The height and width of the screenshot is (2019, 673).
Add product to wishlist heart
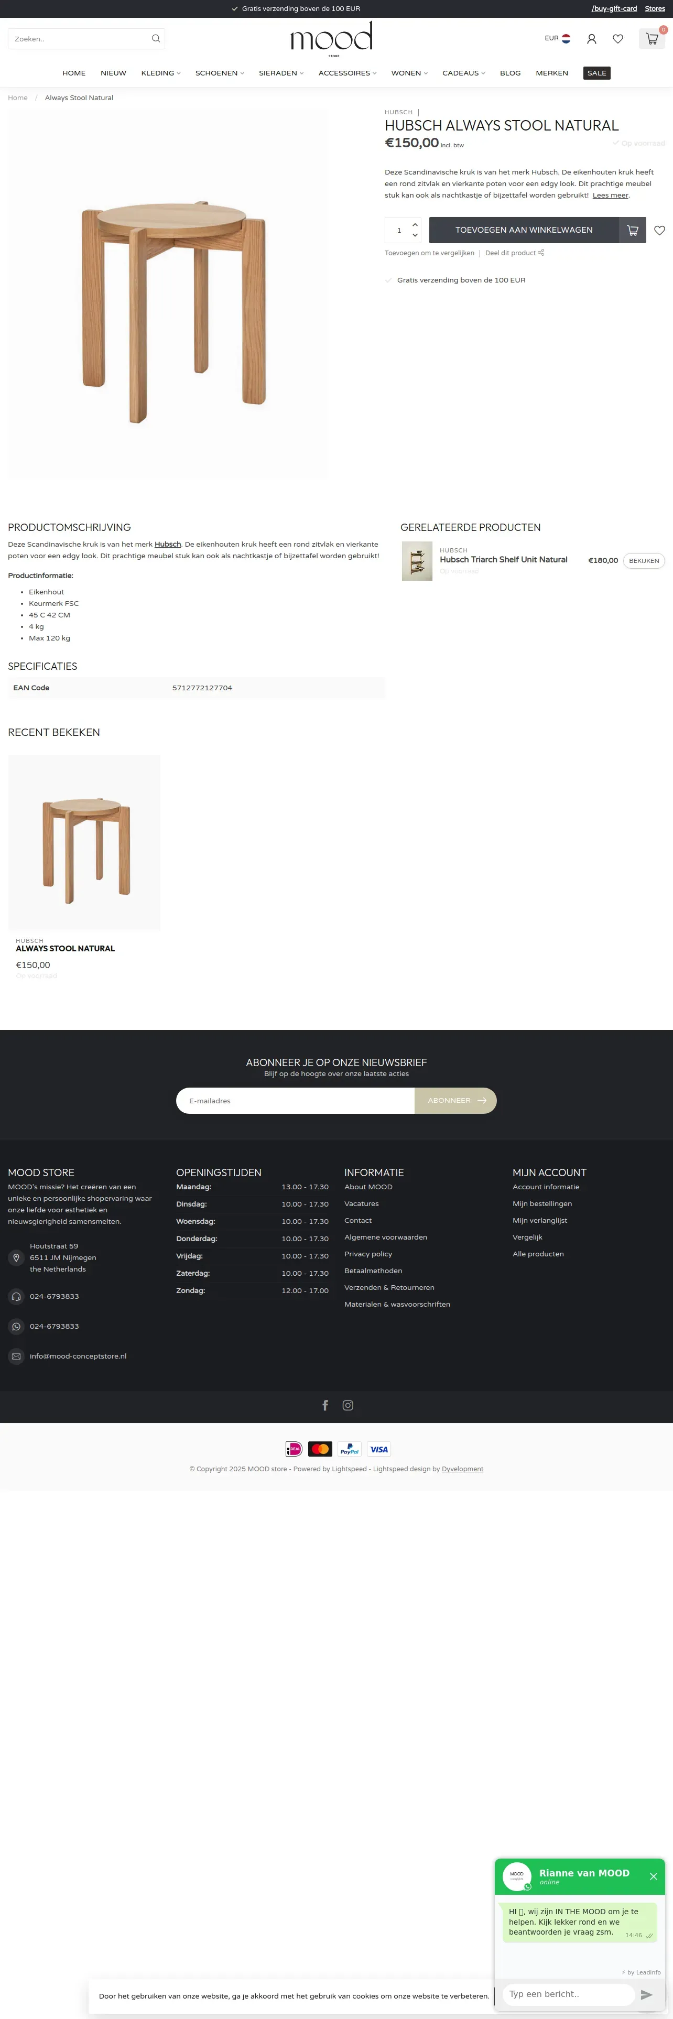click(660, 231)
